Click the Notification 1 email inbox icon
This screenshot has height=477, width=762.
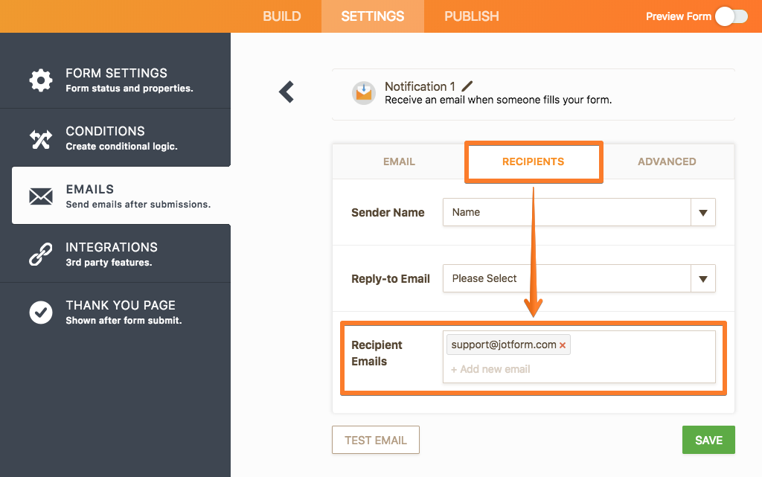point(364,92)
